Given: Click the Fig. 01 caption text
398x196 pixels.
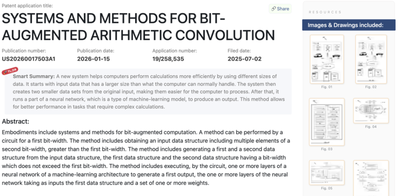Looking at the screenshot, I should click(x=327, y=87).
